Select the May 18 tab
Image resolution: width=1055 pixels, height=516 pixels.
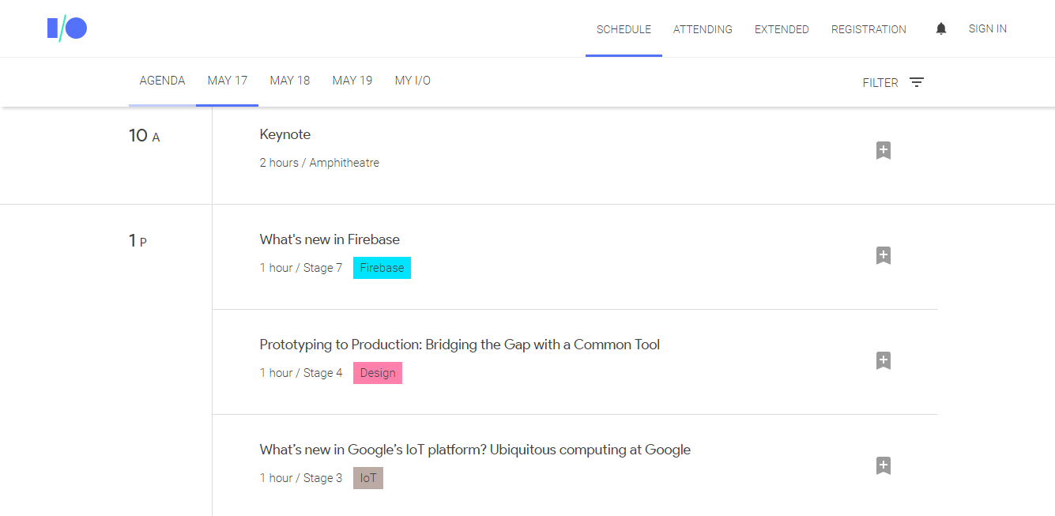tap(290, 81)
